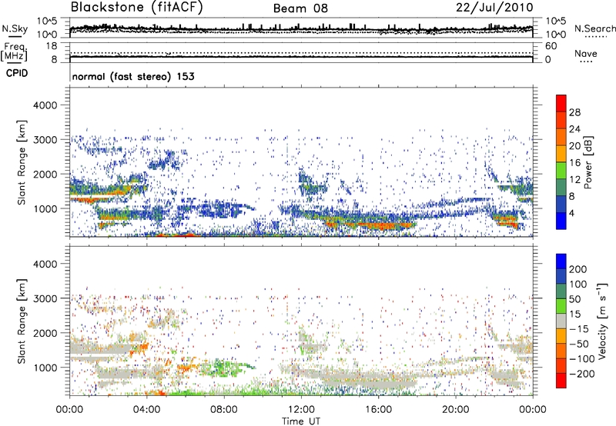The width and height of the screenshot is (616, 426).
Task: Click the 16:00 time tick label
Action: pos(378,410)
